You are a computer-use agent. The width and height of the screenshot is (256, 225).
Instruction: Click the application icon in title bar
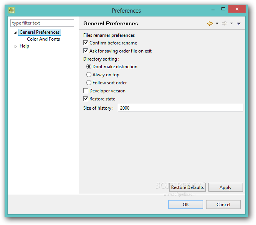pyautogui.click(x=12, y=10)
